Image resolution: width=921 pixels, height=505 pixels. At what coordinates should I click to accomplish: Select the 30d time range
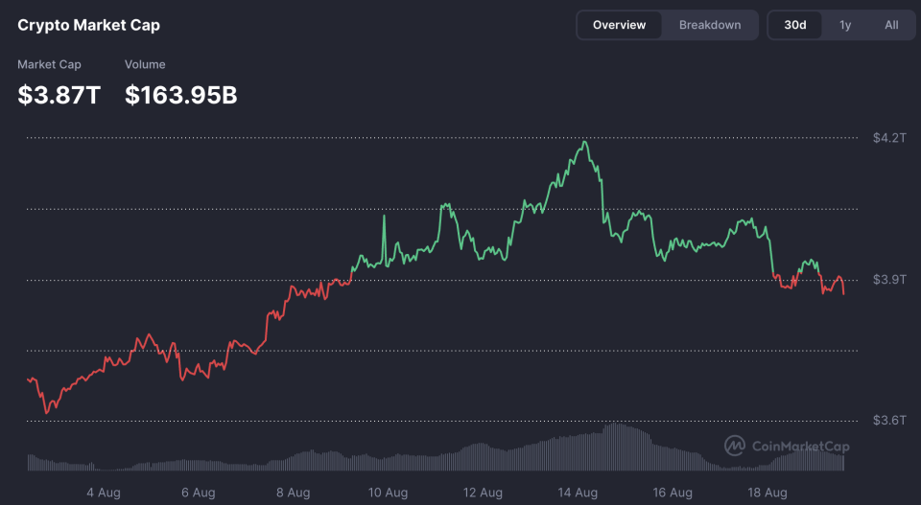click(x=795, y=25)
